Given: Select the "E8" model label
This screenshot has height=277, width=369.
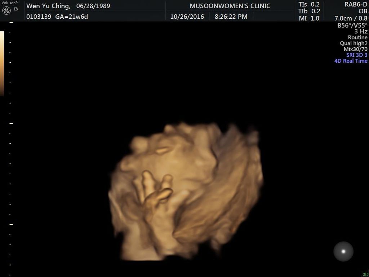Looking at the screenshot, I should coord(15,9).
